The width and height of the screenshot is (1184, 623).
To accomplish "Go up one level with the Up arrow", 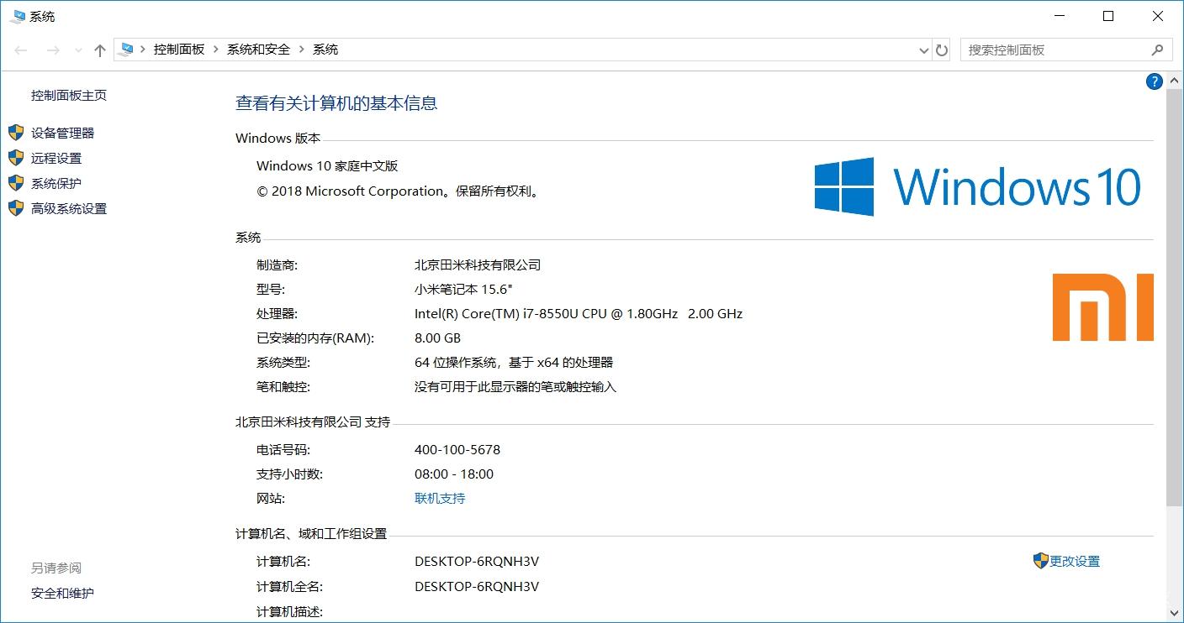I will 100,50.
